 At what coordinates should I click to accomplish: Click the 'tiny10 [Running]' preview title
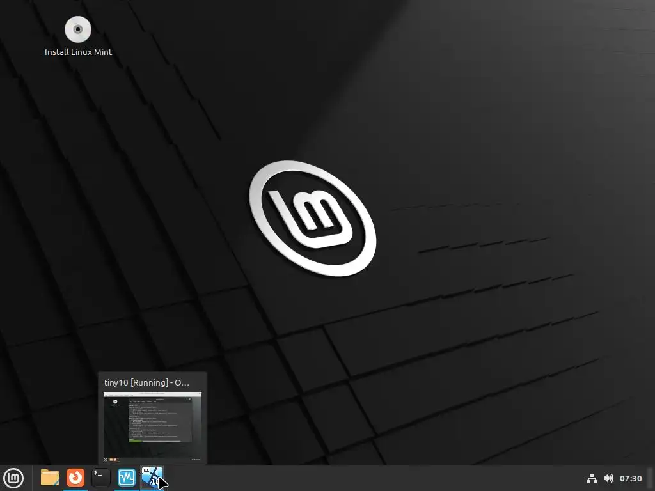click(x=146, y=382)
